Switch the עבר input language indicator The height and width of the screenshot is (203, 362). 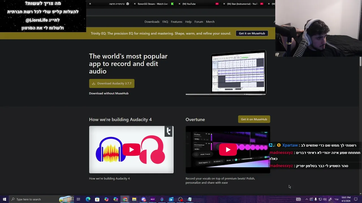click(x=337, y=199)
